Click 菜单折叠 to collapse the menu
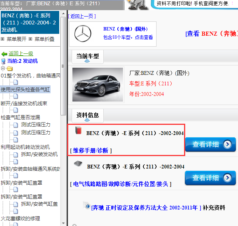 coord(45,39)
